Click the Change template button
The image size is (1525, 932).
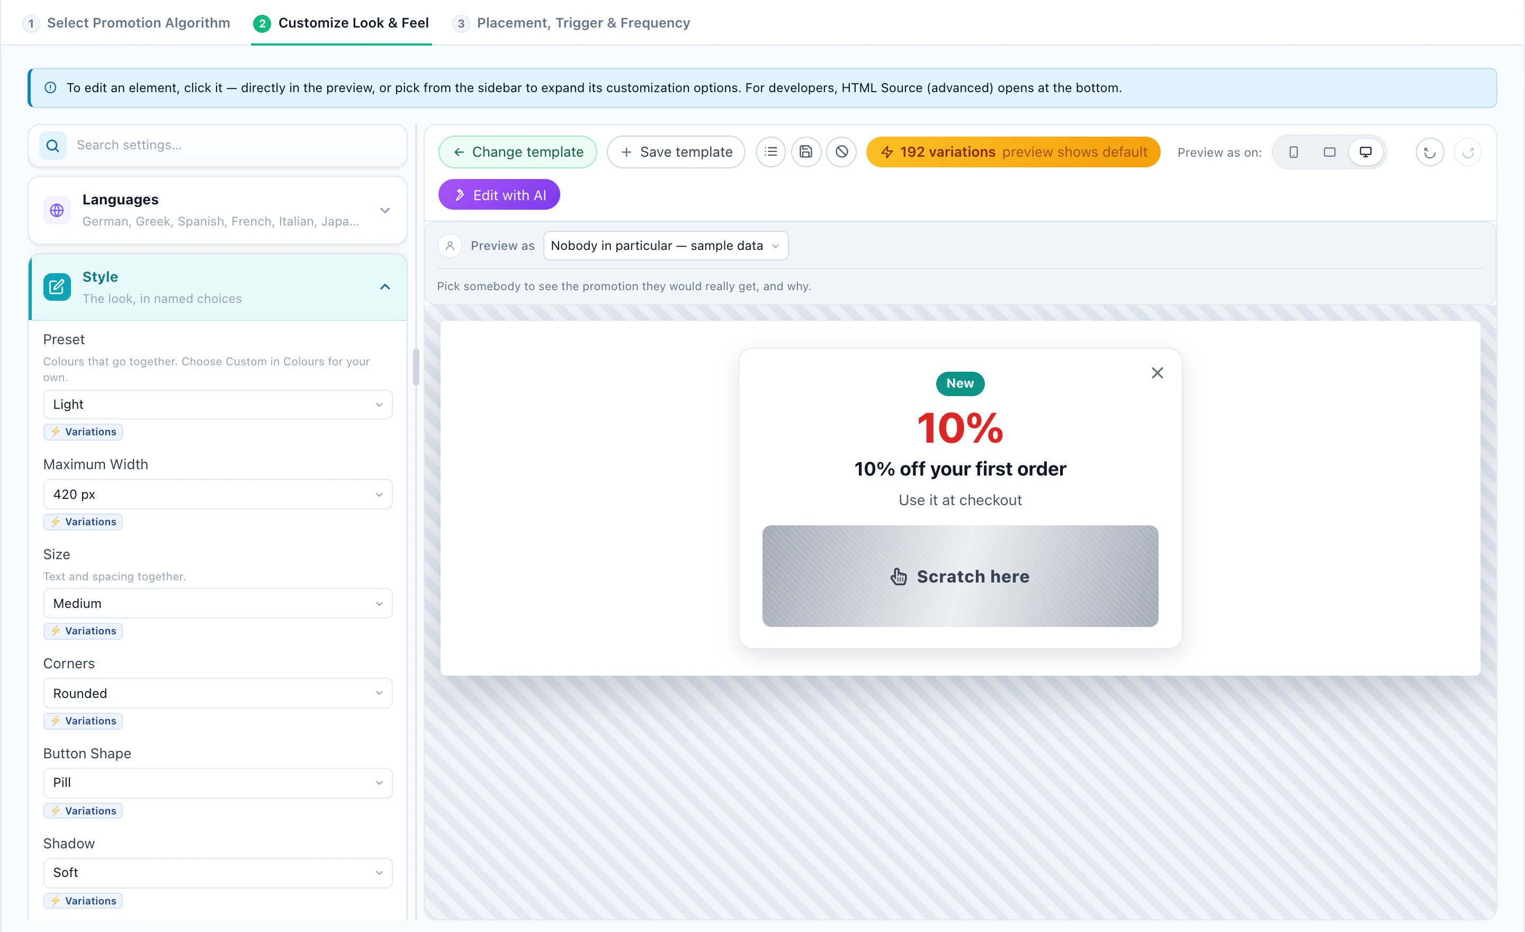517,152
